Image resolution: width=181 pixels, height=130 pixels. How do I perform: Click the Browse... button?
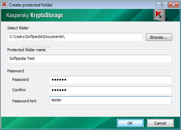pyautogui.click(x=159, y=37)
